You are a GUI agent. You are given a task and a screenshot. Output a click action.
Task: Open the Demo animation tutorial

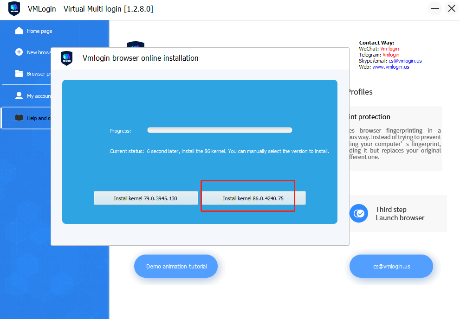coord(176,266)
